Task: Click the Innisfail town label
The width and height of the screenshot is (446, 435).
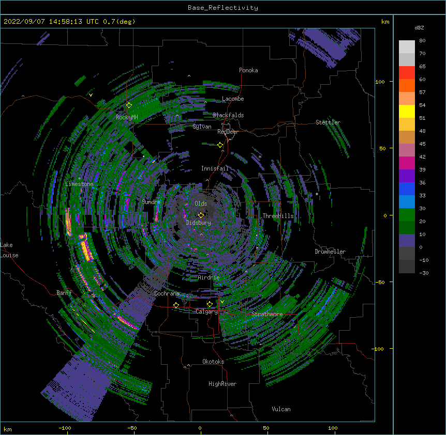Action: 215,168
